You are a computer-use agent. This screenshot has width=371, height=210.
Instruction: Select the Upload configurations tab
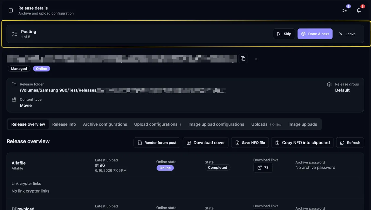pos(158,124)
